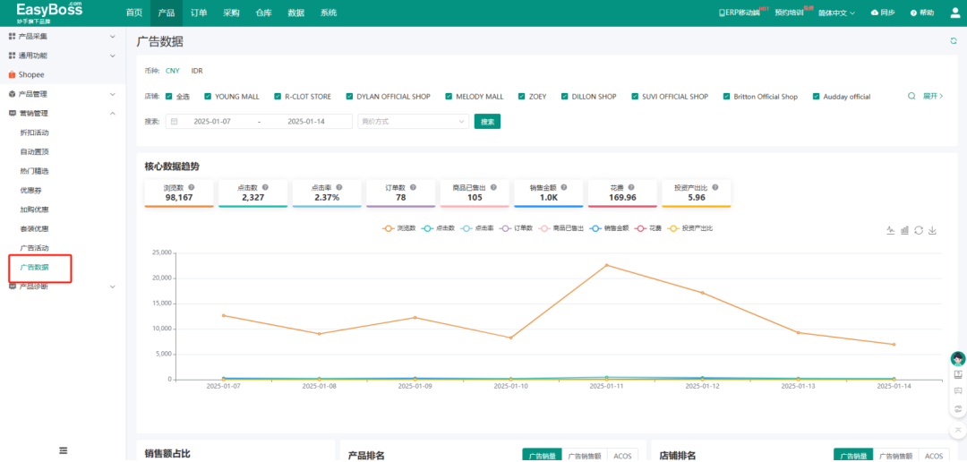Switch chart to line view icon
The width and height of the screenshot is (967, 462).
point(891,230)
